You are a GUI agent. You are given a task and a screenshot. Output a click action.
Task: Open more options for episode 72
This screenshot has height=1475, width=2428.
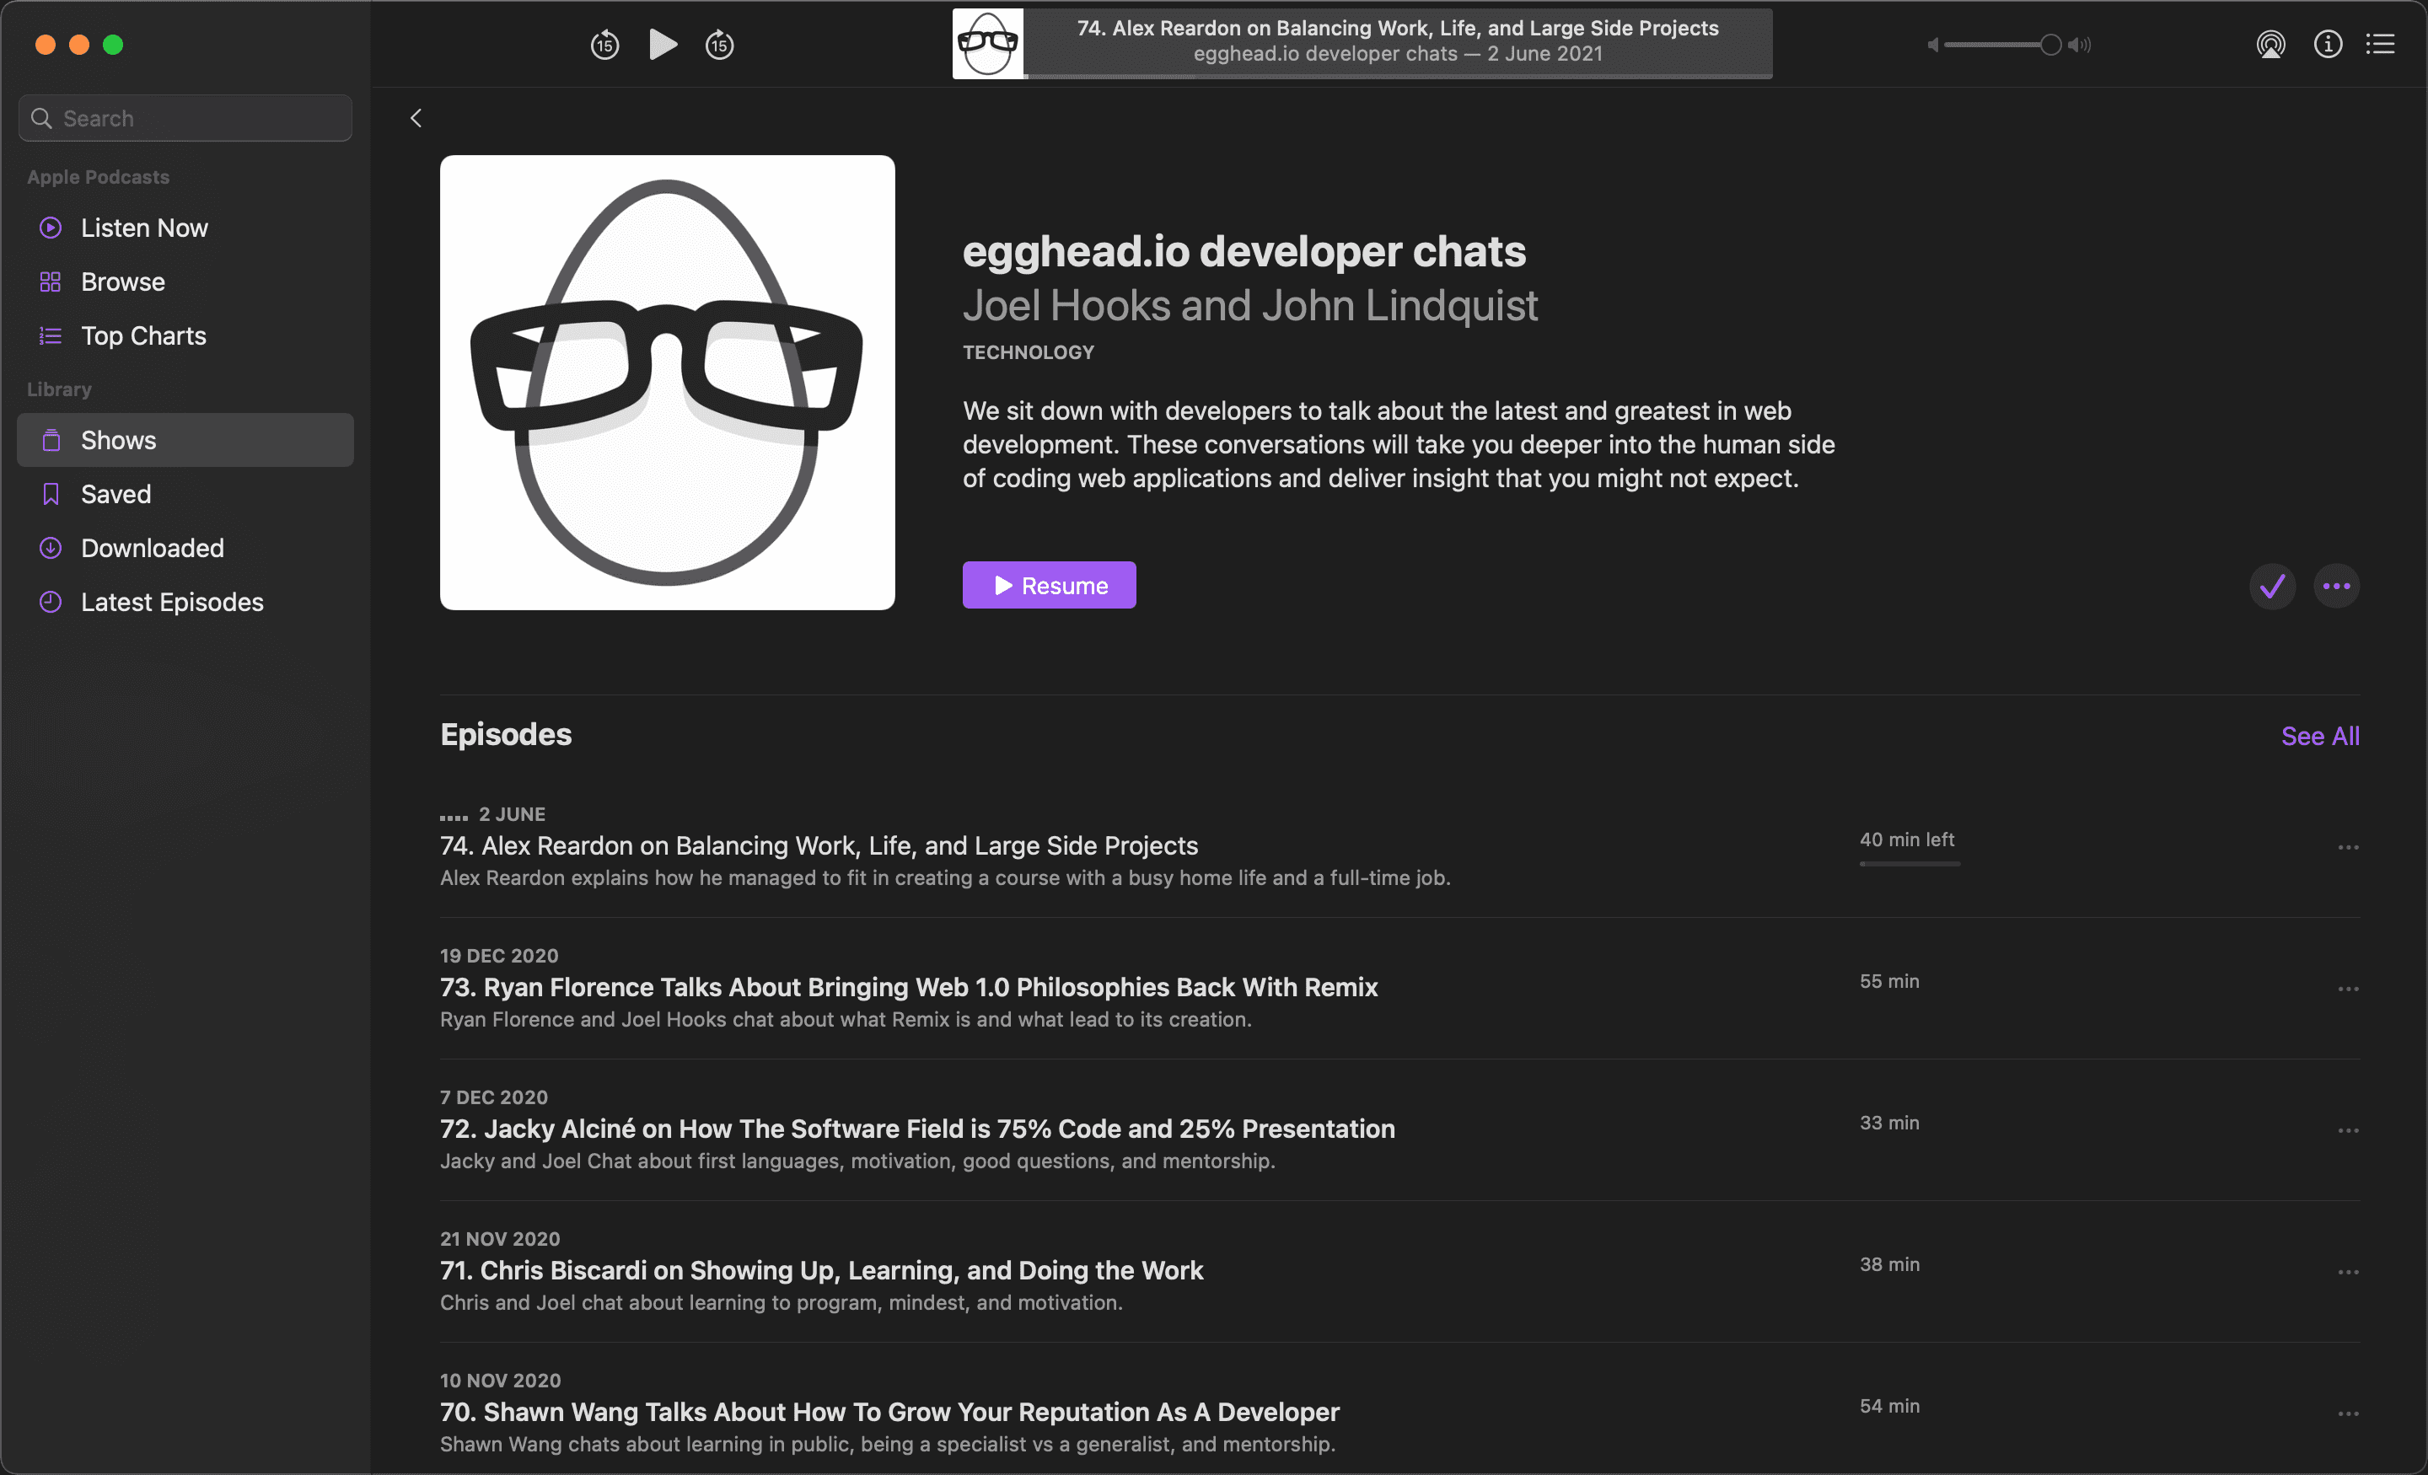(2348, 1130)
